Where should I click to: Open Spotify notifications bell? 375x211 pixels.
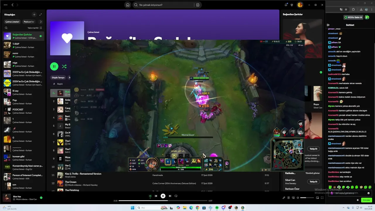point(286,5)
